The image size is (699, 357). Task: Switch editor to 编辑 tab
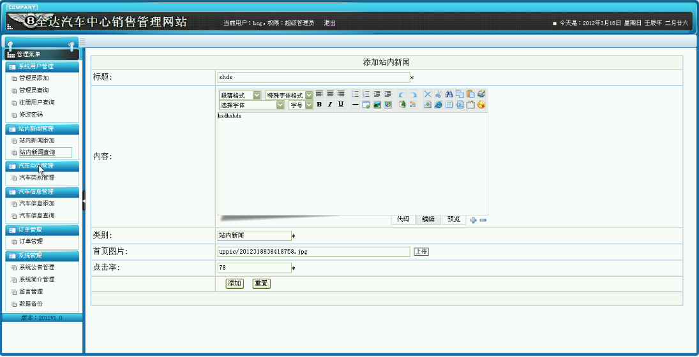pyautogui.click(x=428, y=219)
